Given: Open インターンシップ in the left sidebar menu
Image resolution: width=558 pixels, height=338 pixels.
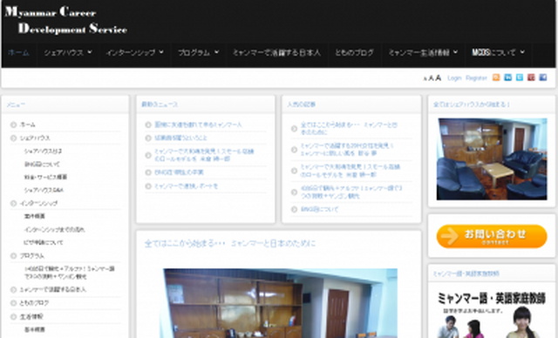Looking at the screenshot, I should pos(38,203).
